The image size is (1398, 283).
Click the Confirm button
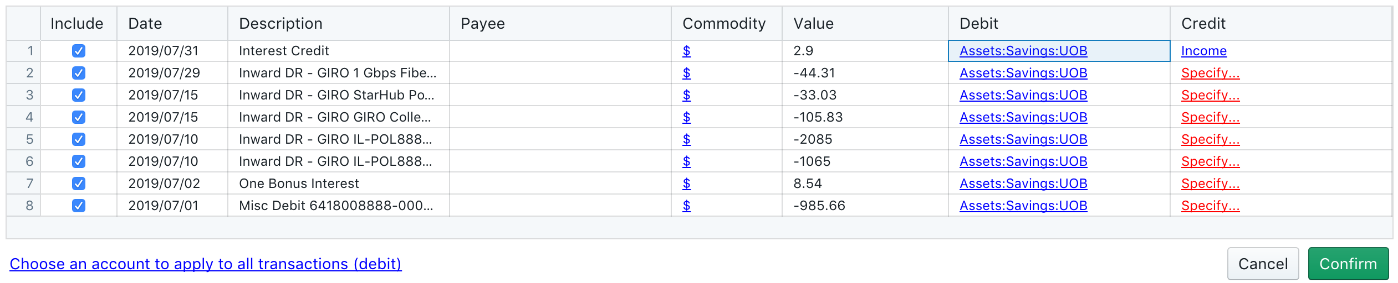pos(1348,264)
